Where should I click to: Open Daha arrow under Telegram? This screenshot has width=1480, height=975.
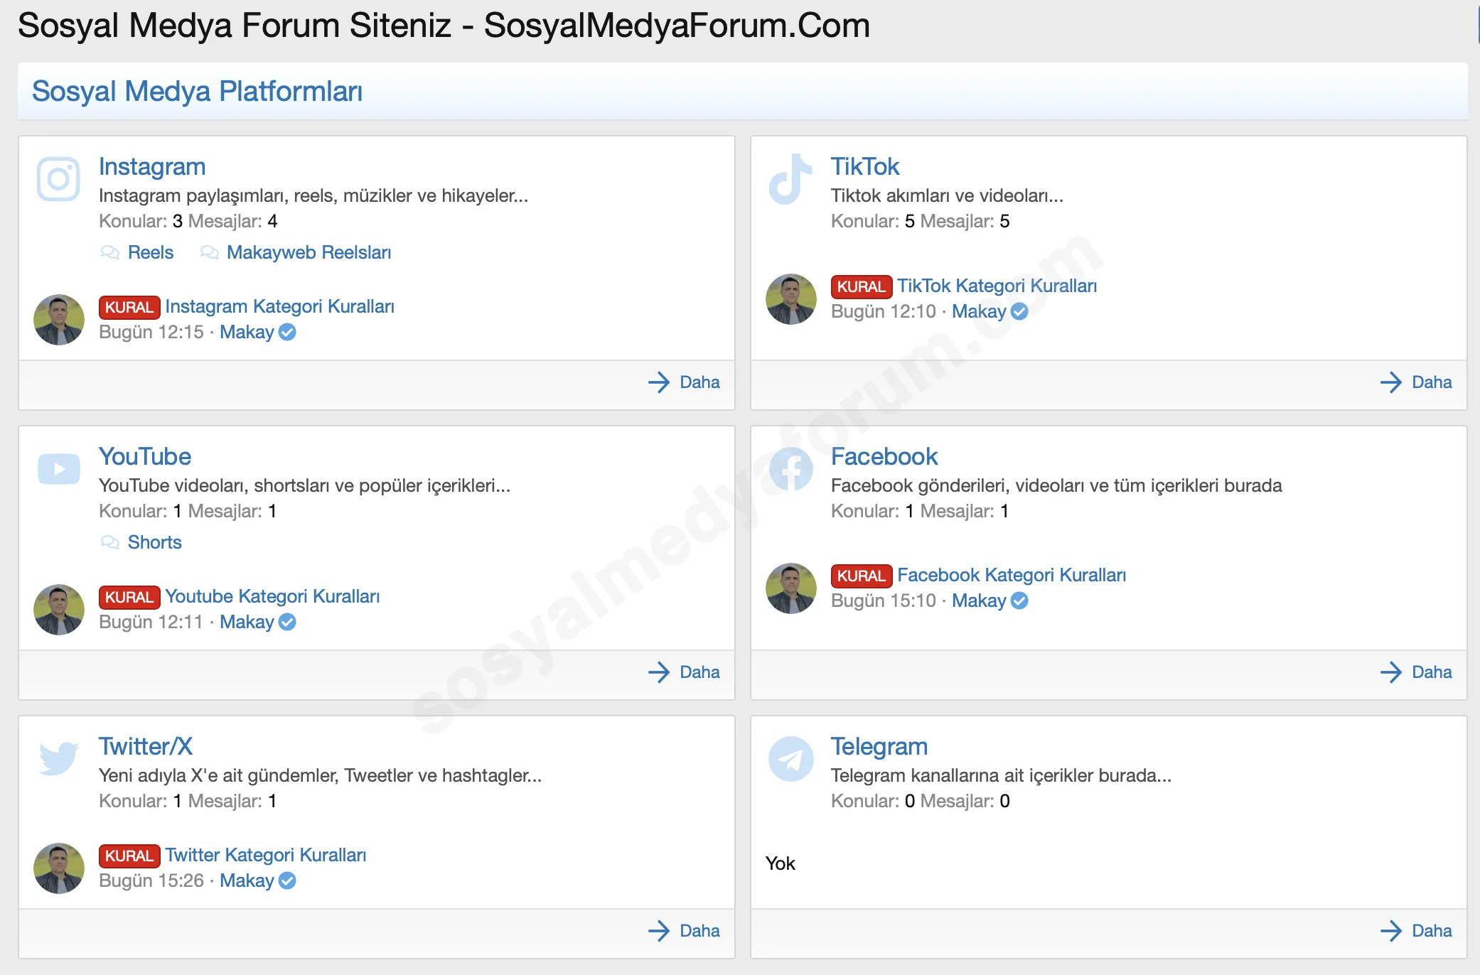1391,931
